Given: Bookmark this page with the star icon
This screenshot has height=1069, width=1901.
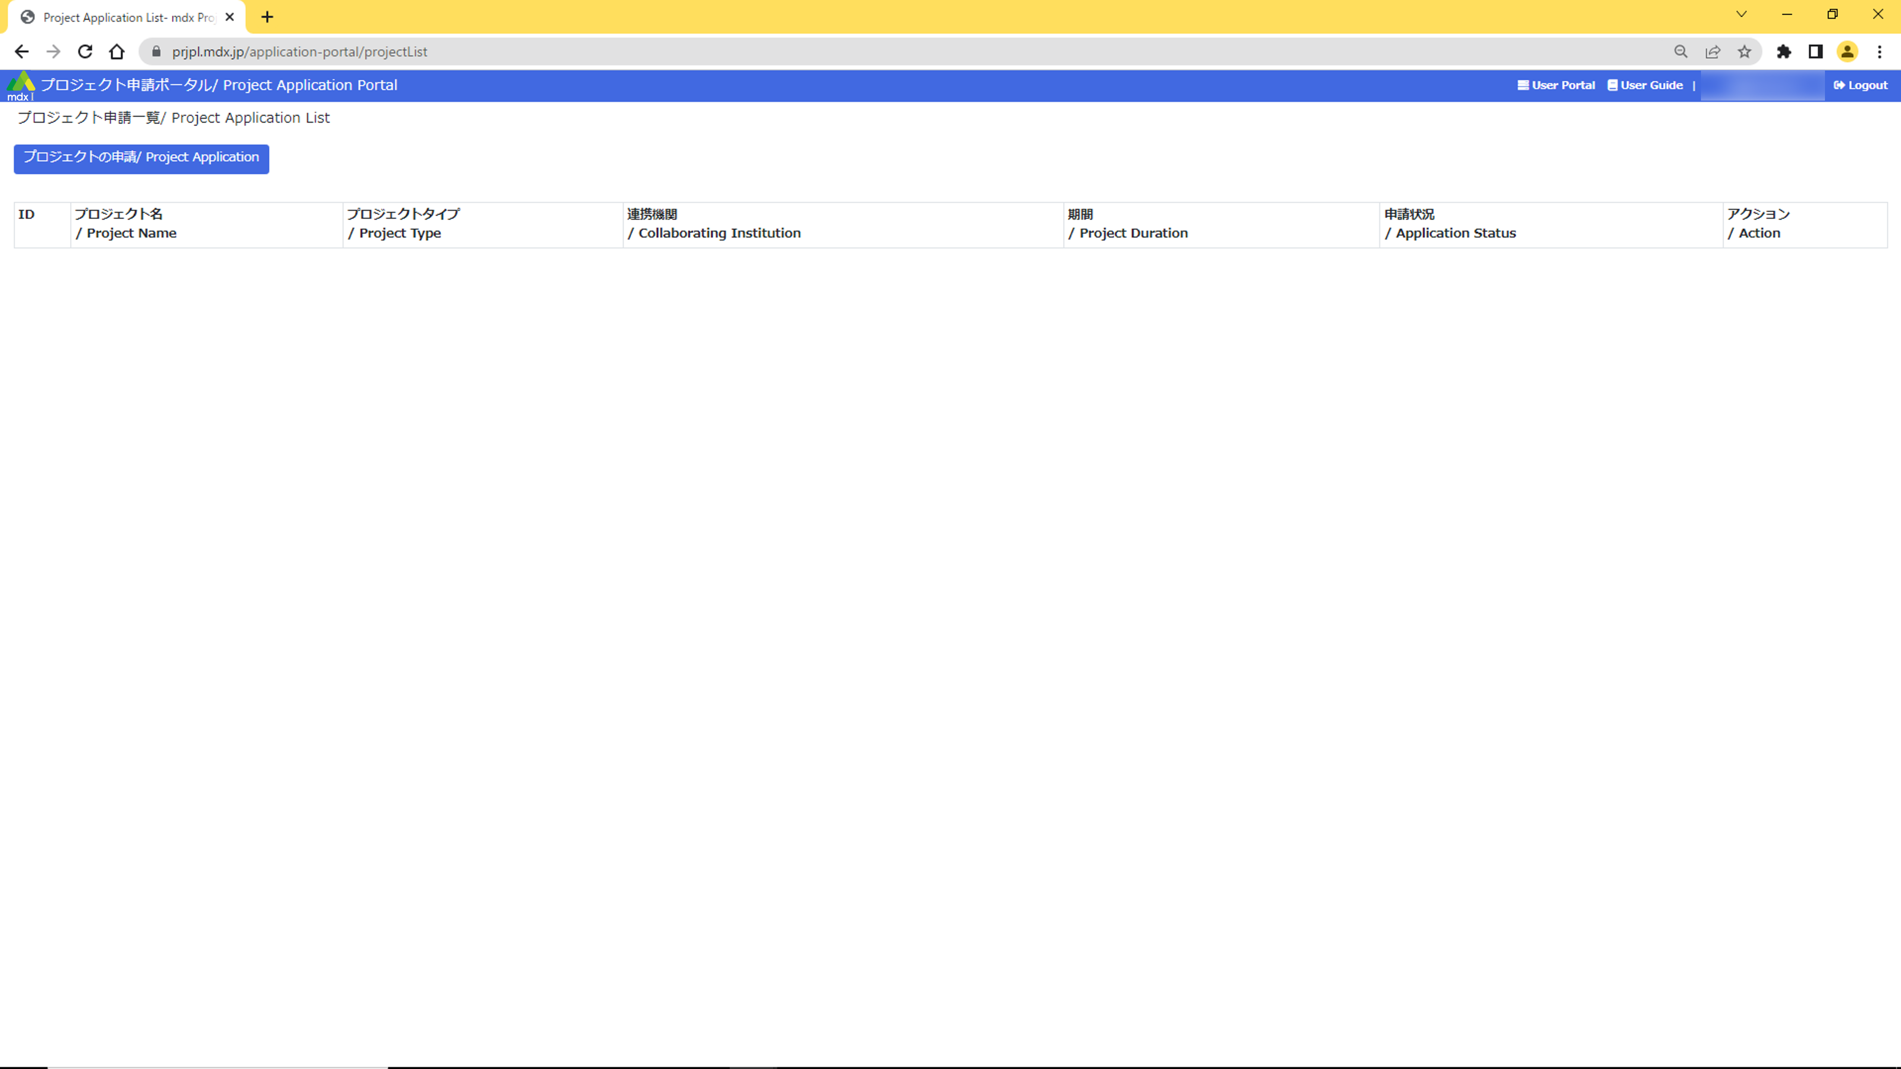Looking at the screenshot, I should (1744, 52).
